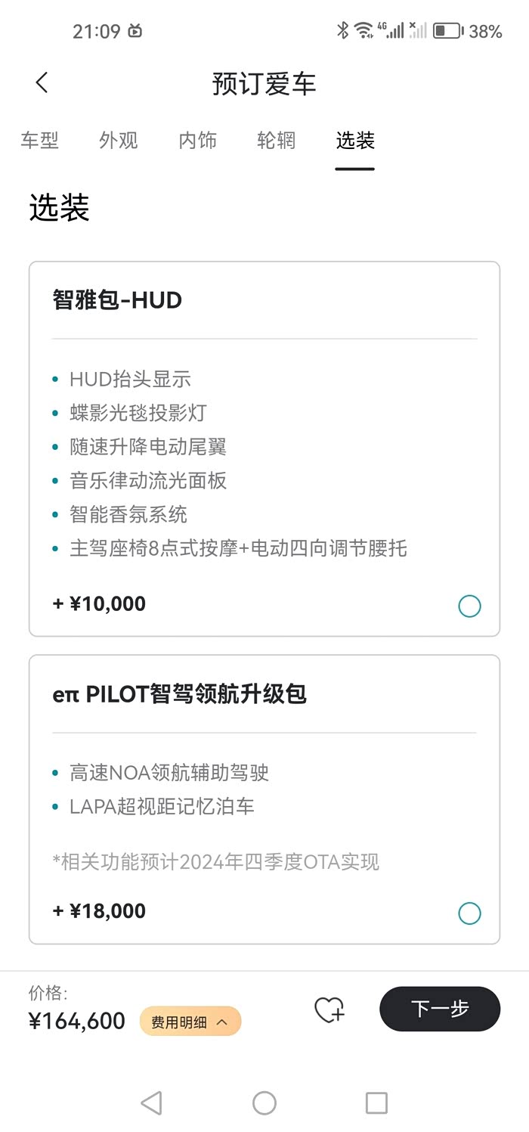
Task: Switch to the 车型 tab
Action: point(39,141)
